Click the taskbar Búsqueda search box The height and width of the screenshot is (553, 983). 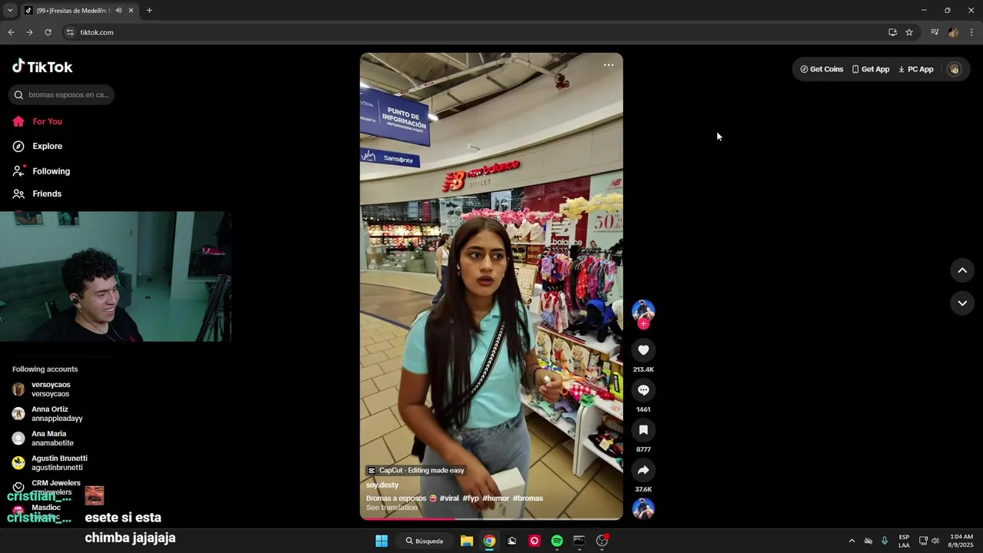coord(425,541)
